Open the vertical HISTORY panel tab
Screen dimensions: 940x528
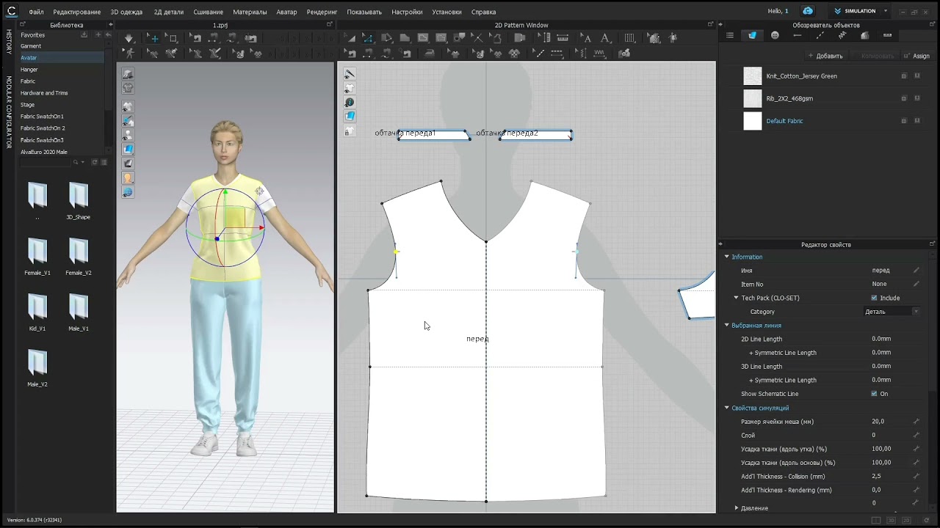point(9,42)
